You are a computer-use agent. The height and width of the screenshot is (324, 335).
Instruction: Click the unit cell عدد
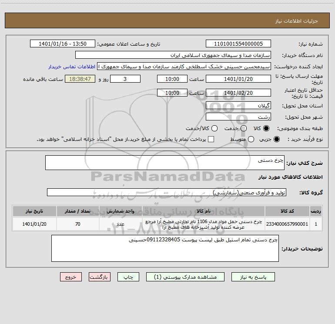point(121,224)
